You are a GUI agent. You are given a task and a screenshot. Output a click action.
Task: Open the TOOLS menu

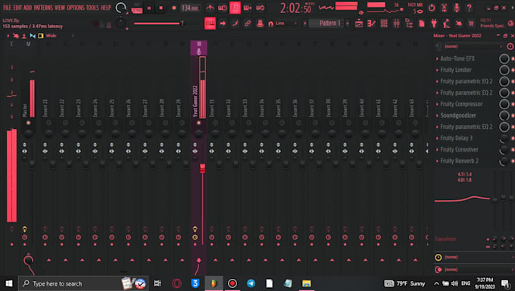[92, 8]
